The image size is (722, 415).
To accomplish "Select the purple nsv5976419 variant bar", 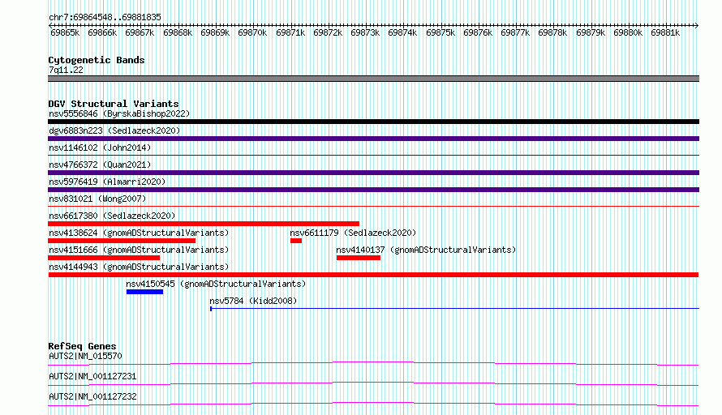I will coord(373,190).
